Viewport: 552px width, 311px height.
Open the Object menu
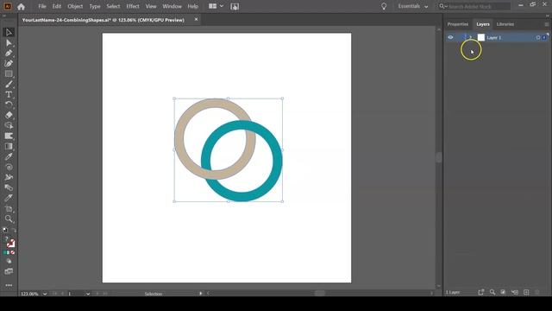coord(75,6)
